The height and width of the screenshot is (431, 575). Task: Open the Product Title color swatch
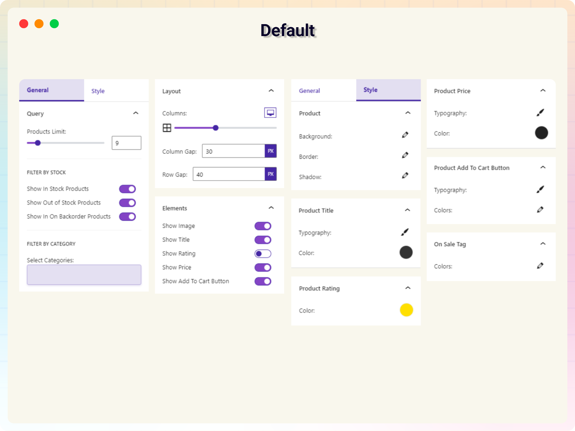(x=406, y=252)
